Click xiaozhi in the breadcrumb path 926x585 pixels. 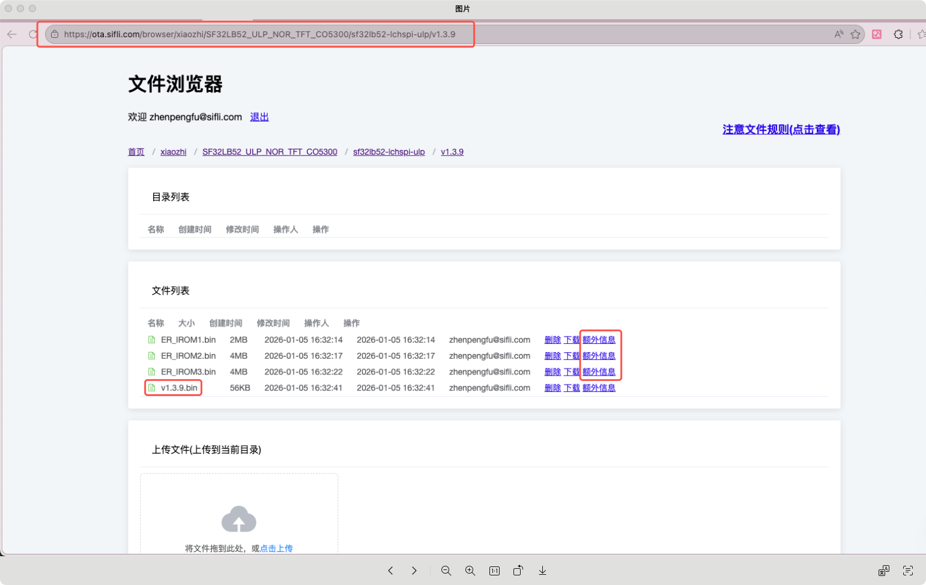174,152
